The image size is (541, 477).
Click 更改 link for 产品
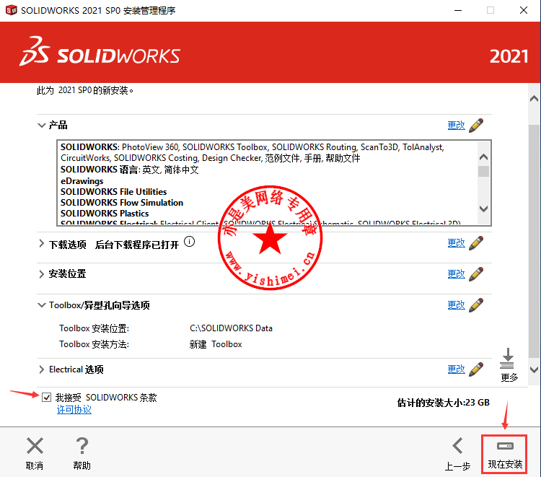(x=456, y=126)
